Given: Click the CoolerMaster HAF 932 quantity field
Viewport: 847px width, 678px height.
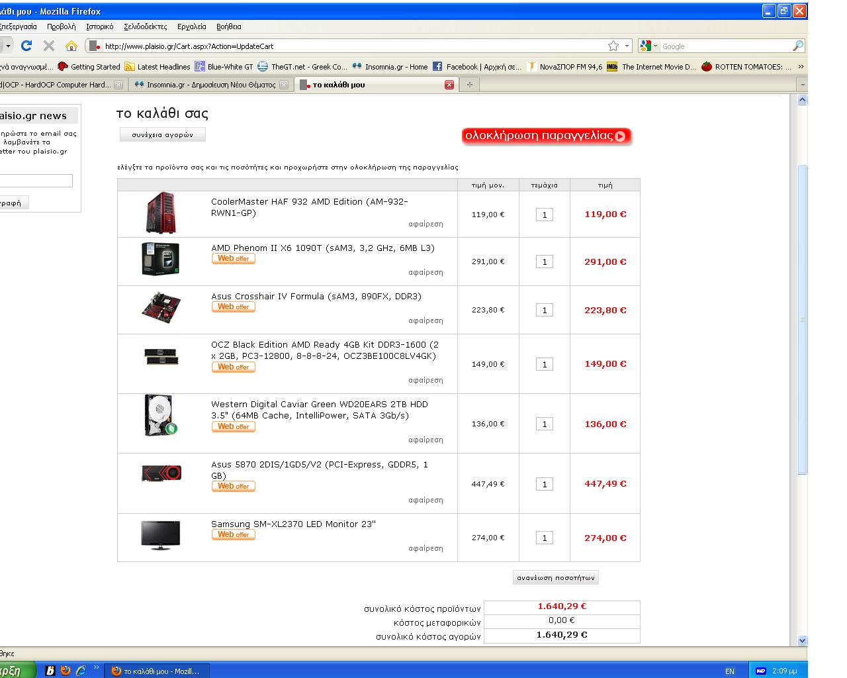Looking at the screenshot, I should pyautogui.click(x=544, y=215).
